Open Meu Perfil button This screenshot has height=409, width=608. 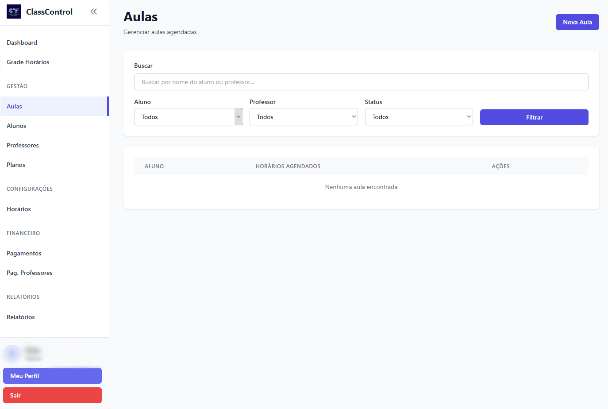[52, 376]
